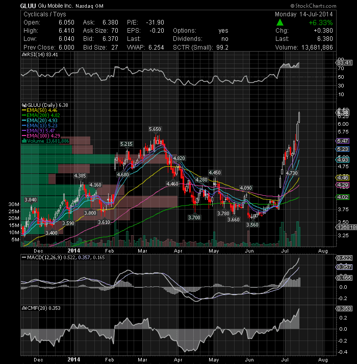The height and width of the screenshot is (364, 357).
Task: Select the green EMA(200) legend swatch
Action: (24, 116)
